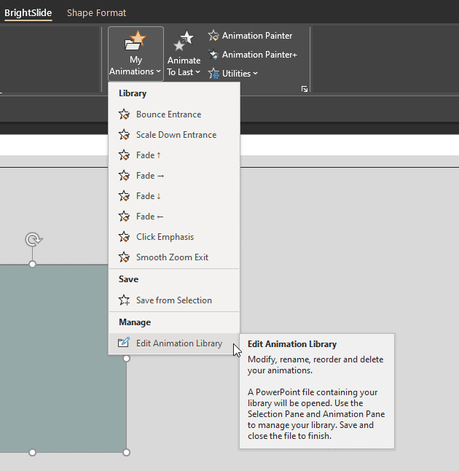Open Edit Animation Library
The height and width of the screenshot is (471, 459).
pyautogui.click(x=178, y=343)
